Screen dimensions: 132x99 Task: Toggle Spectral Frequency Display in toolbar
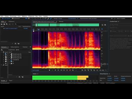[x=26, y=18]
